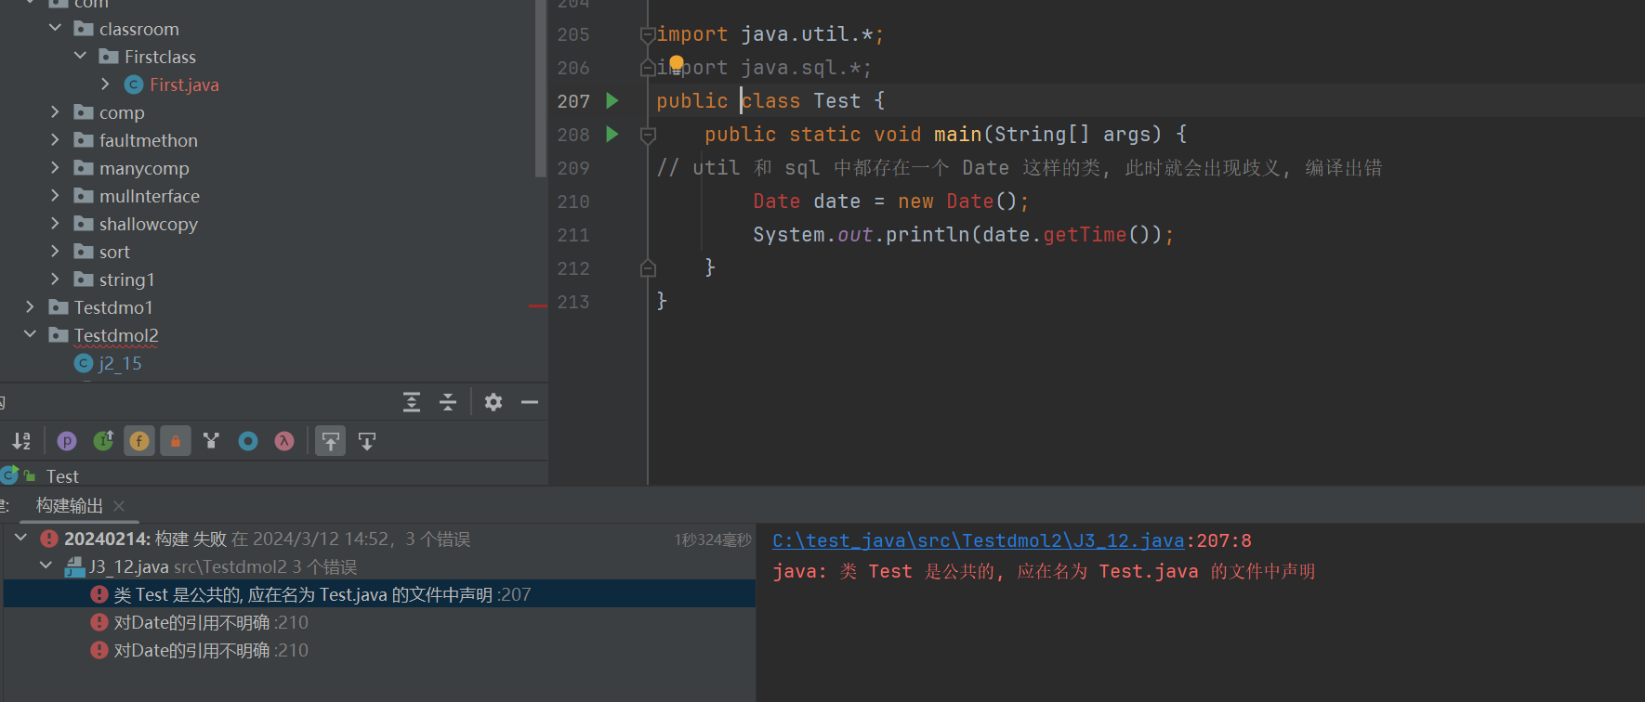Click error icon beside 类 Test 是公共的

click(x=99, y=594)
